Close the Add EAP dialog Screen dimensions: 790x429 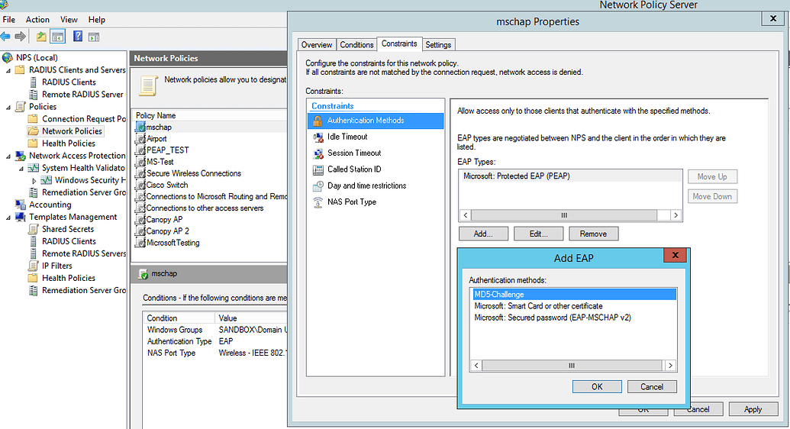point(676,255)
